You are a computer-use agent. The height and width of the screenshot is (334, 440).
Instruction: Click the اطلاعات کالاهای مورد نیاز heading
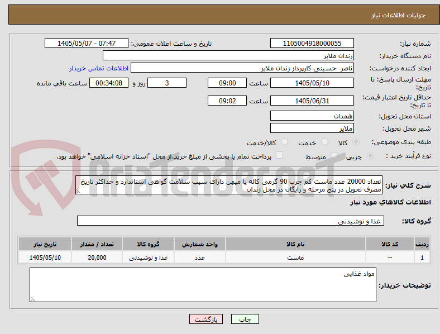tap(390, 202)
